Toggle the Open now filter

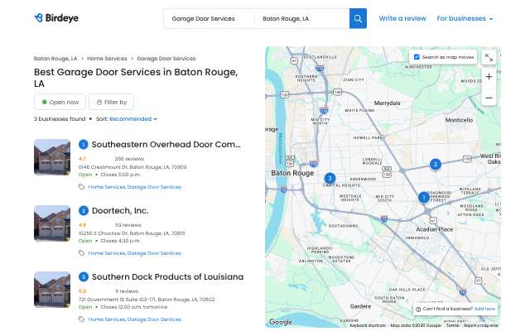point(60,102)
